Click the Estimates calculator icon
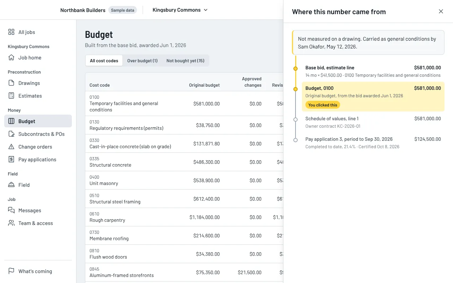 click(11, 96)
